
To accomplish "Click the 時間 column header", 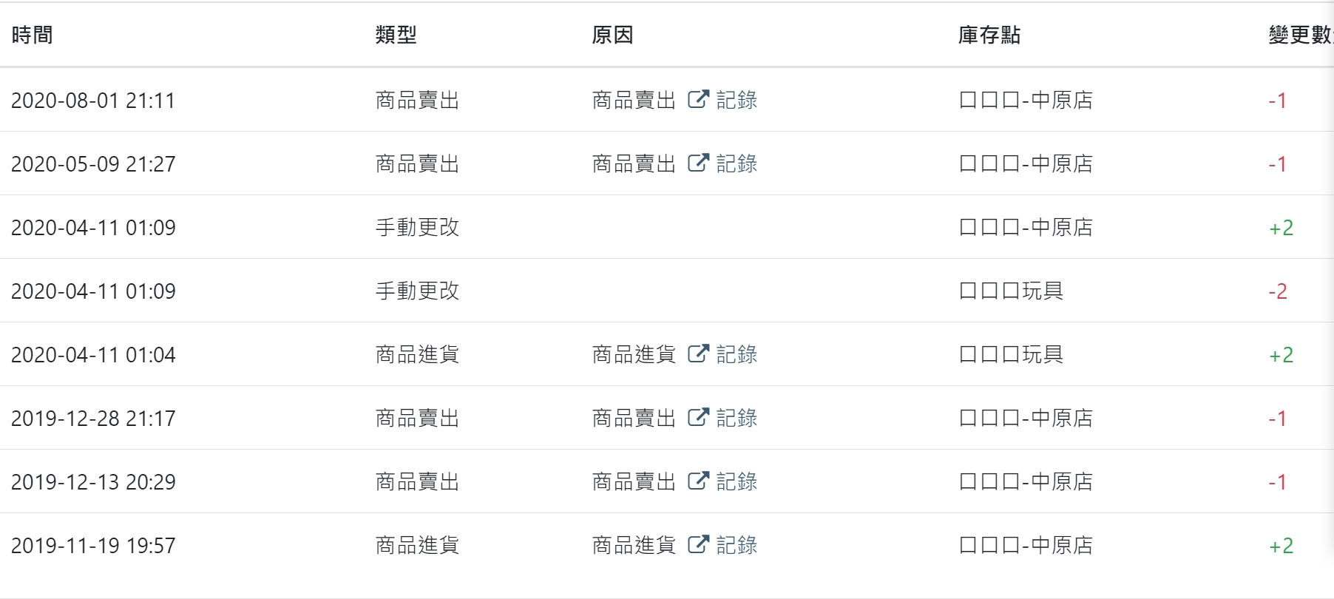I will coord(32,35).
